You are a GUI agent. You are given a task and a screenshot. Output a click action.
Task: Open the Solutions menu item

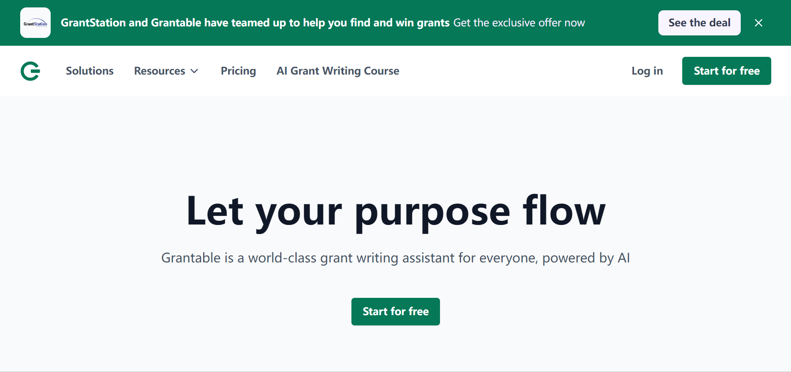[90, 71]
